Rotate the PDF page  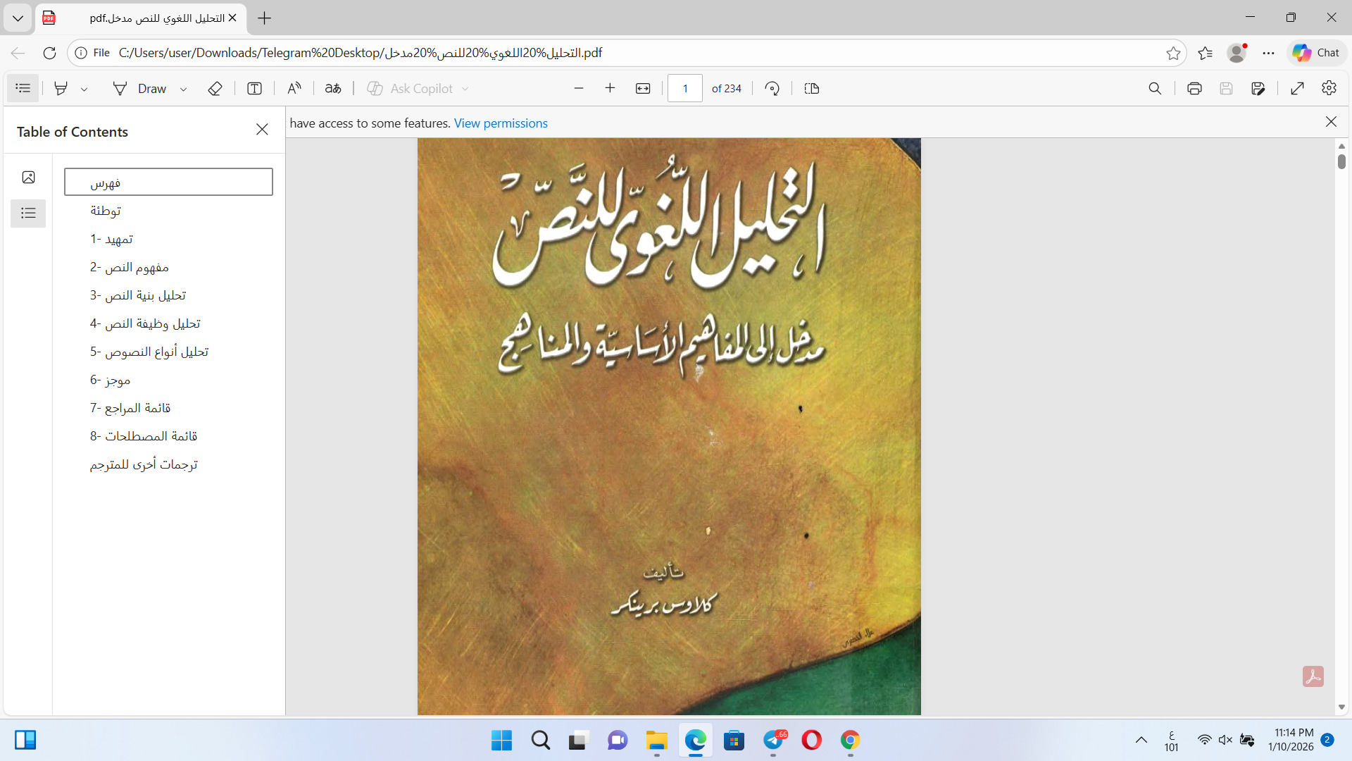[772, 89]
